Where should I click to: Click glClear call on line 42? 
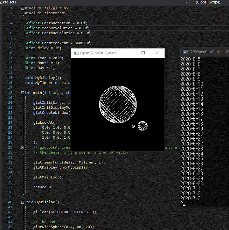pos(65,212)
